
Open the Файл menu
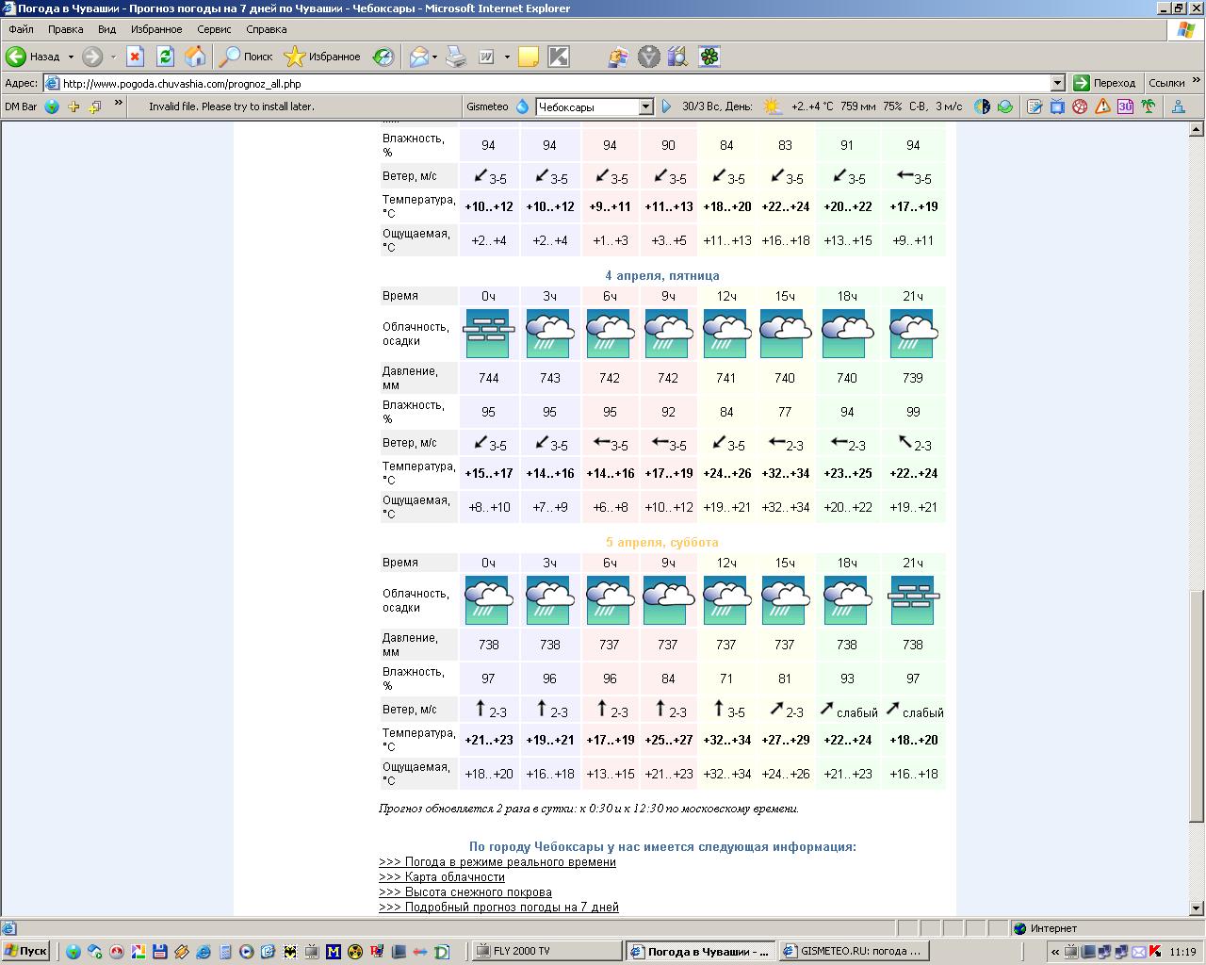pyautogui.click(x=21, y=29)
